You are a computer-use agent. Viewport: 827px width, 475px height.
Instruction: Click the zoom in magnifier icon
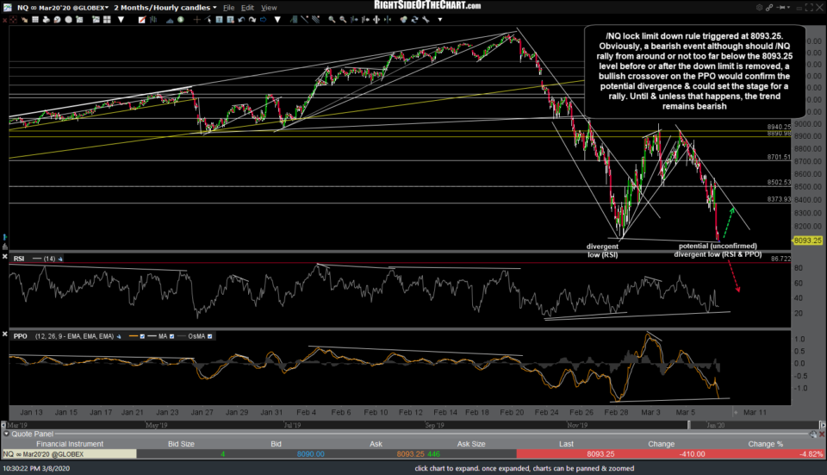click(x=332, y=20)
